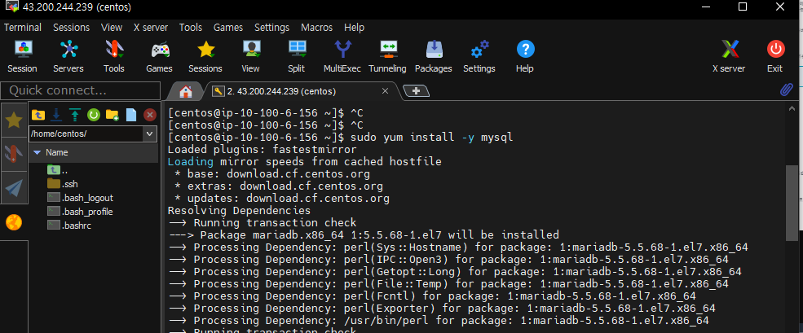Open the View menu

112,28
